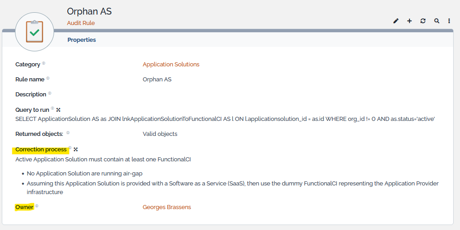
Task: Click the Audit Rule class link
Action: (x=81, y=23)
